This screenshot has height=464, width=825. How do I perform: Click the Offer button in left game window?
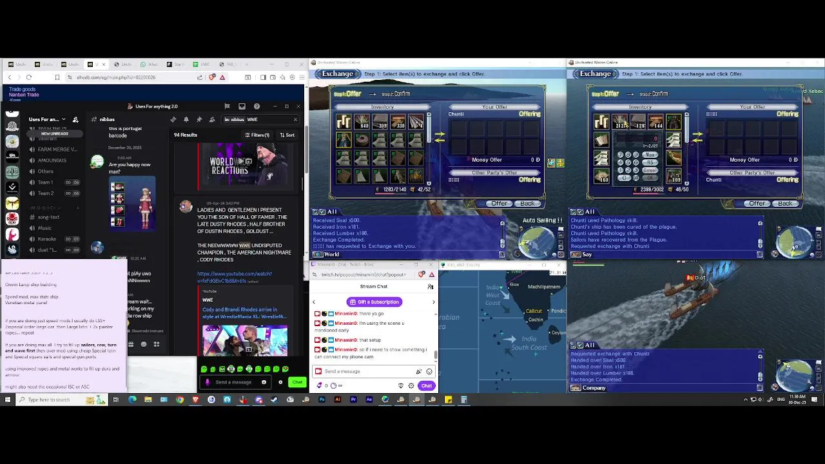coord(499,204)
